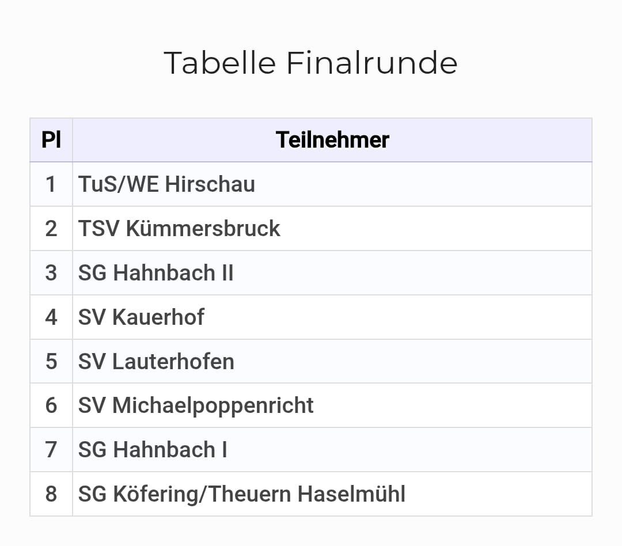
Task: Open SV Michaelpoppenricht team entry
Action: click(196, 405)
